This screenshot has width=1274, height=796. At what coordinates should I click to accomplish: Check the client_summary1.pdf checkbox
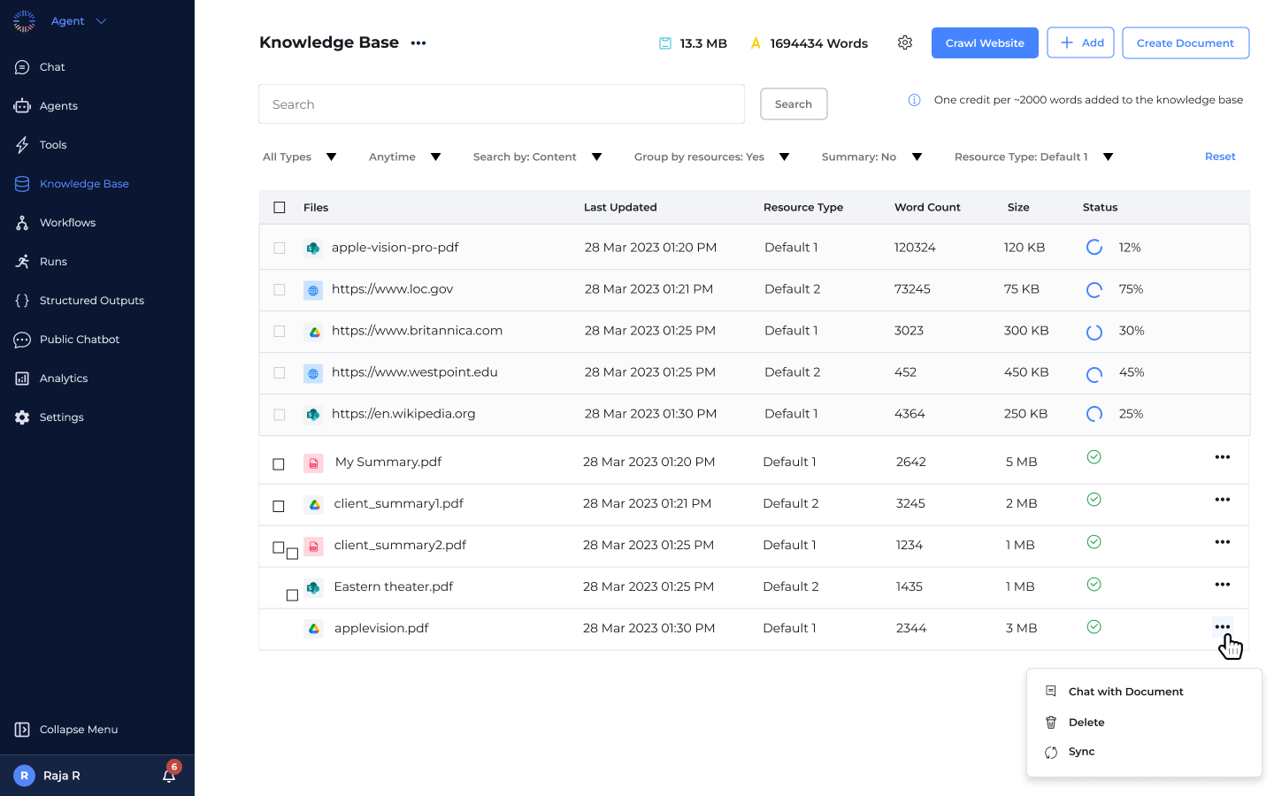coord(279,506)
